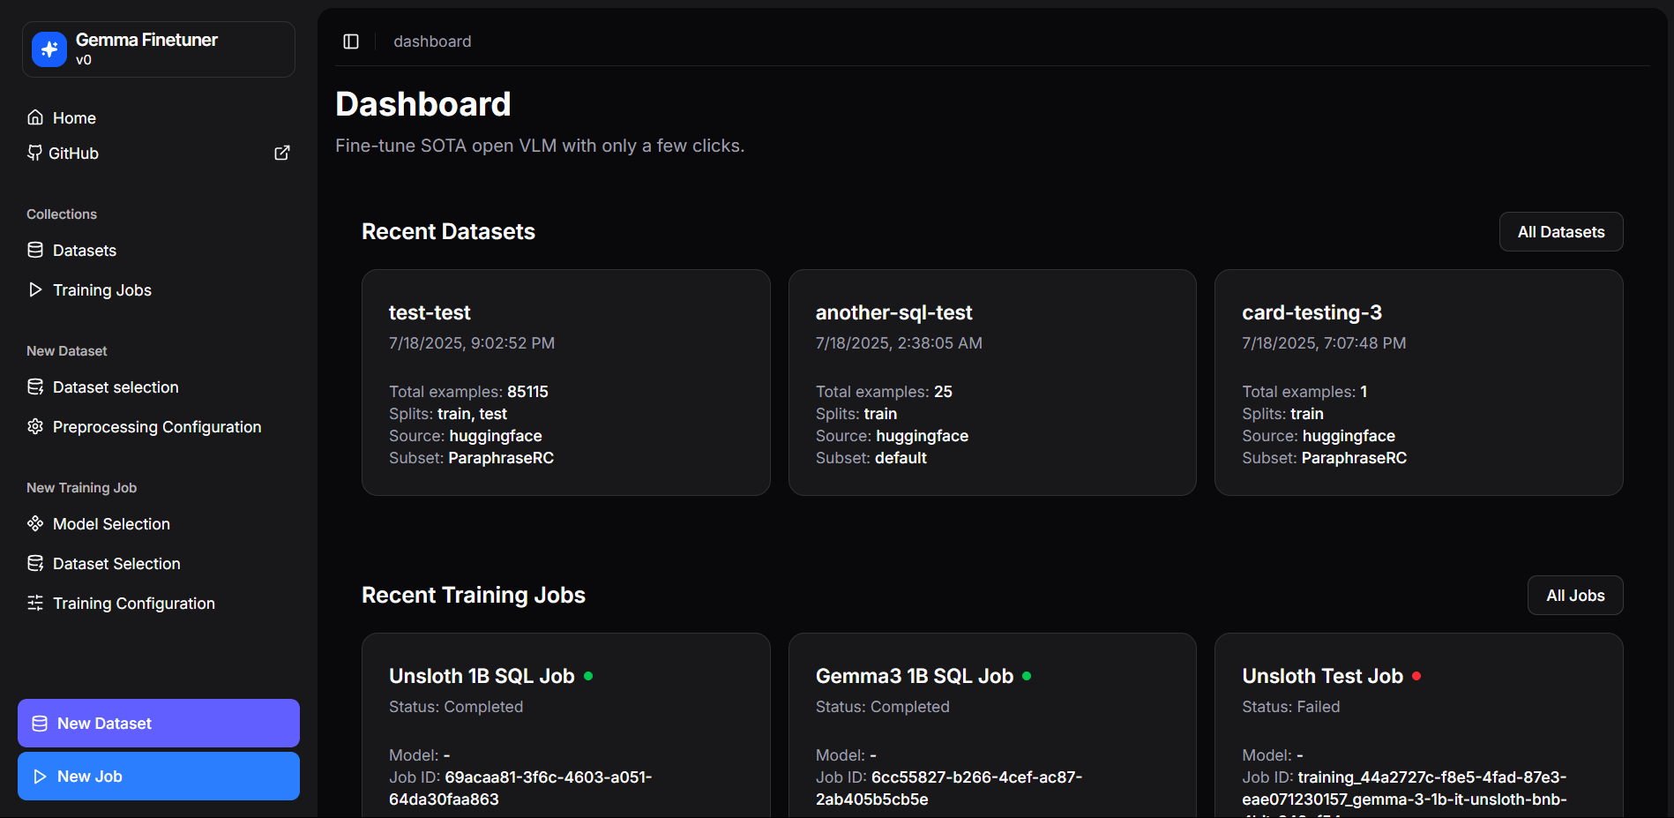Open GitHub via the external link icon
This screenshot has height=818, width=1674.
[281, 152]
